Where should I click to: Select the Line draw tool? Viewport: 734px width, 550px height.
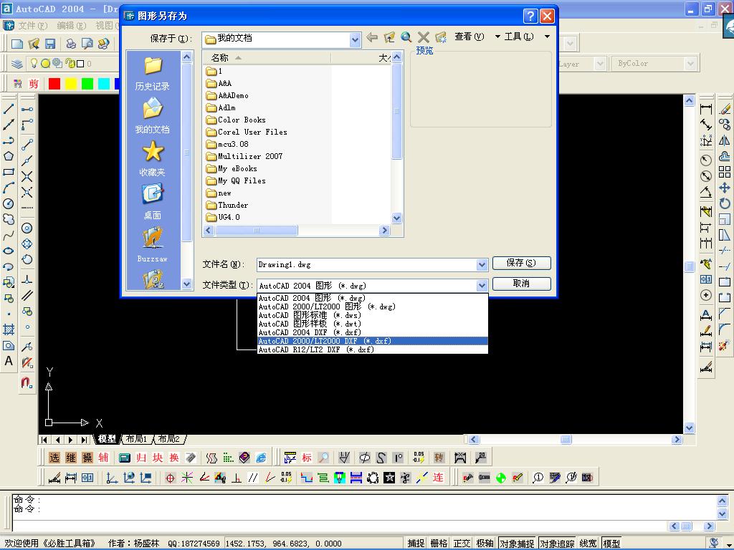point(9,110)
